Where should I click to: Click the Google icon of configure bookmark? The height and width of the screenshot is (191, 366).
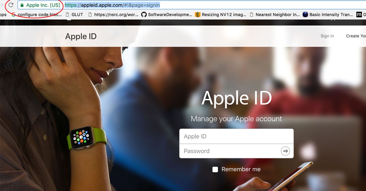(x=14, y=14)
